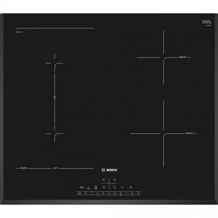Click the "induction" label of the rear-right zone
218x218 pixels.
click(183, 57)
